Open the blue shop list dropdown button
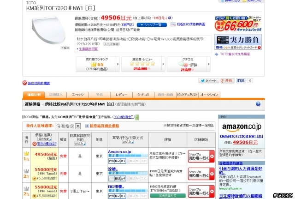This screenshot has height=199, width=295. tap(152, 24)
